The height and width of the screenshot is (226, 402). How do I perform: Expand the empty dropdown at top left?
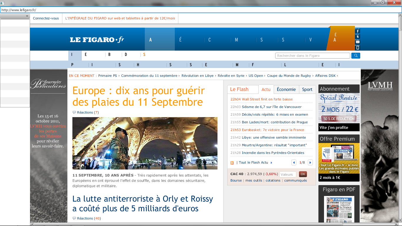click(15, 16)
